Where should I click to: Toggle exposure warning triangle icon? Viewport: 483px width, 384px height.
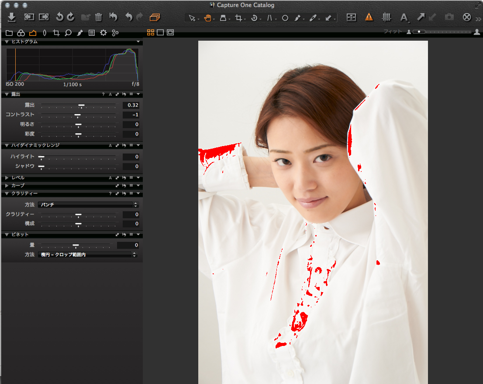click(x=369, y=17)
